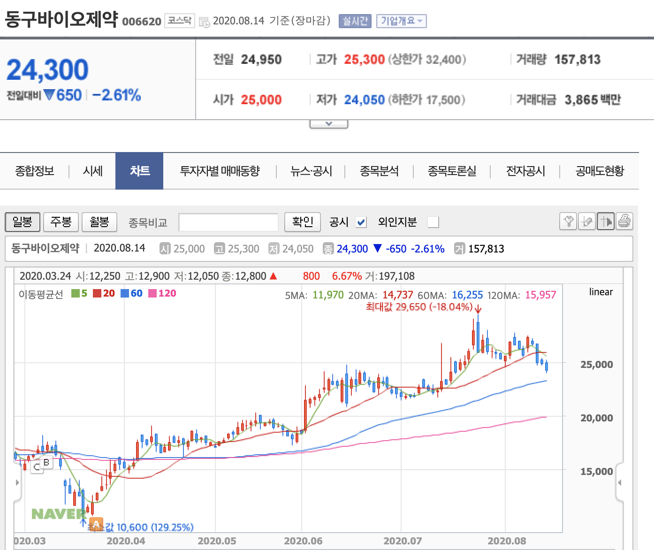Click the 5-day moving average green swatch

pyautogui.click(x=76, y=293)
